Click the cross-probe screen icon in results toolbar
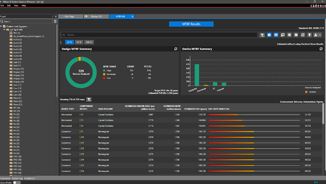 (x=282, y=35)
